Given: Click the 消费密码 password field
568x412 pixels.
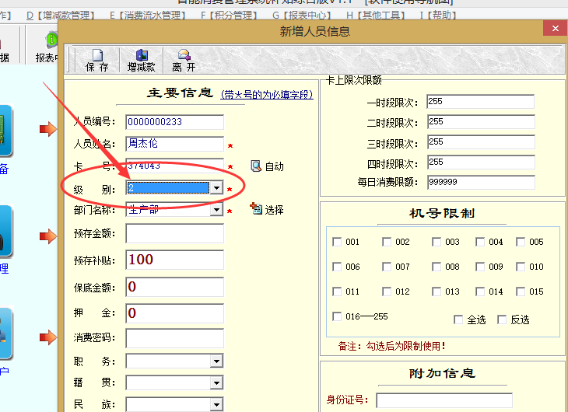Looking at the screenshot, I should 174,338.
